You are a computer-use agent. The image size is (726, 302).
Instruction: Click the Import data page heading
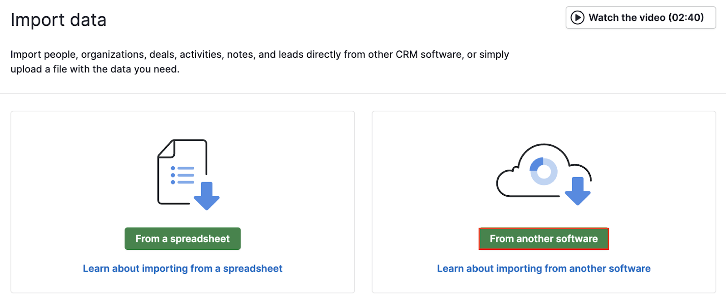[59, 20]
